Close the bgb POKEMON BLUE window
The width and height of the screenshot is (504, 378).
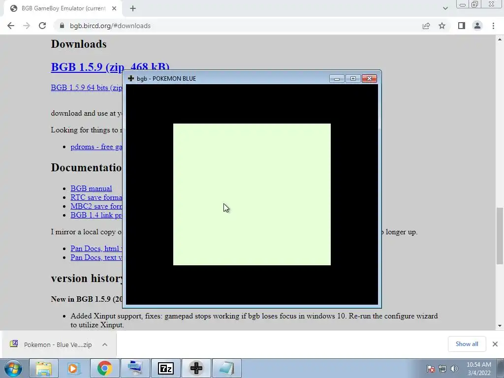point(369,78)
